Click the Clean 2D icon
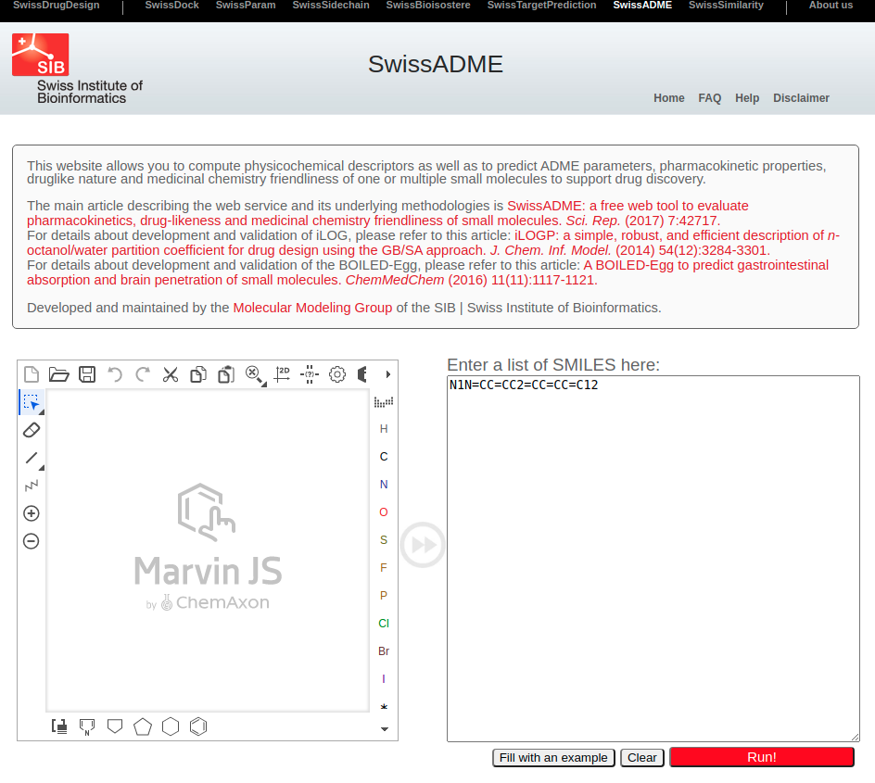 [282, 374]
